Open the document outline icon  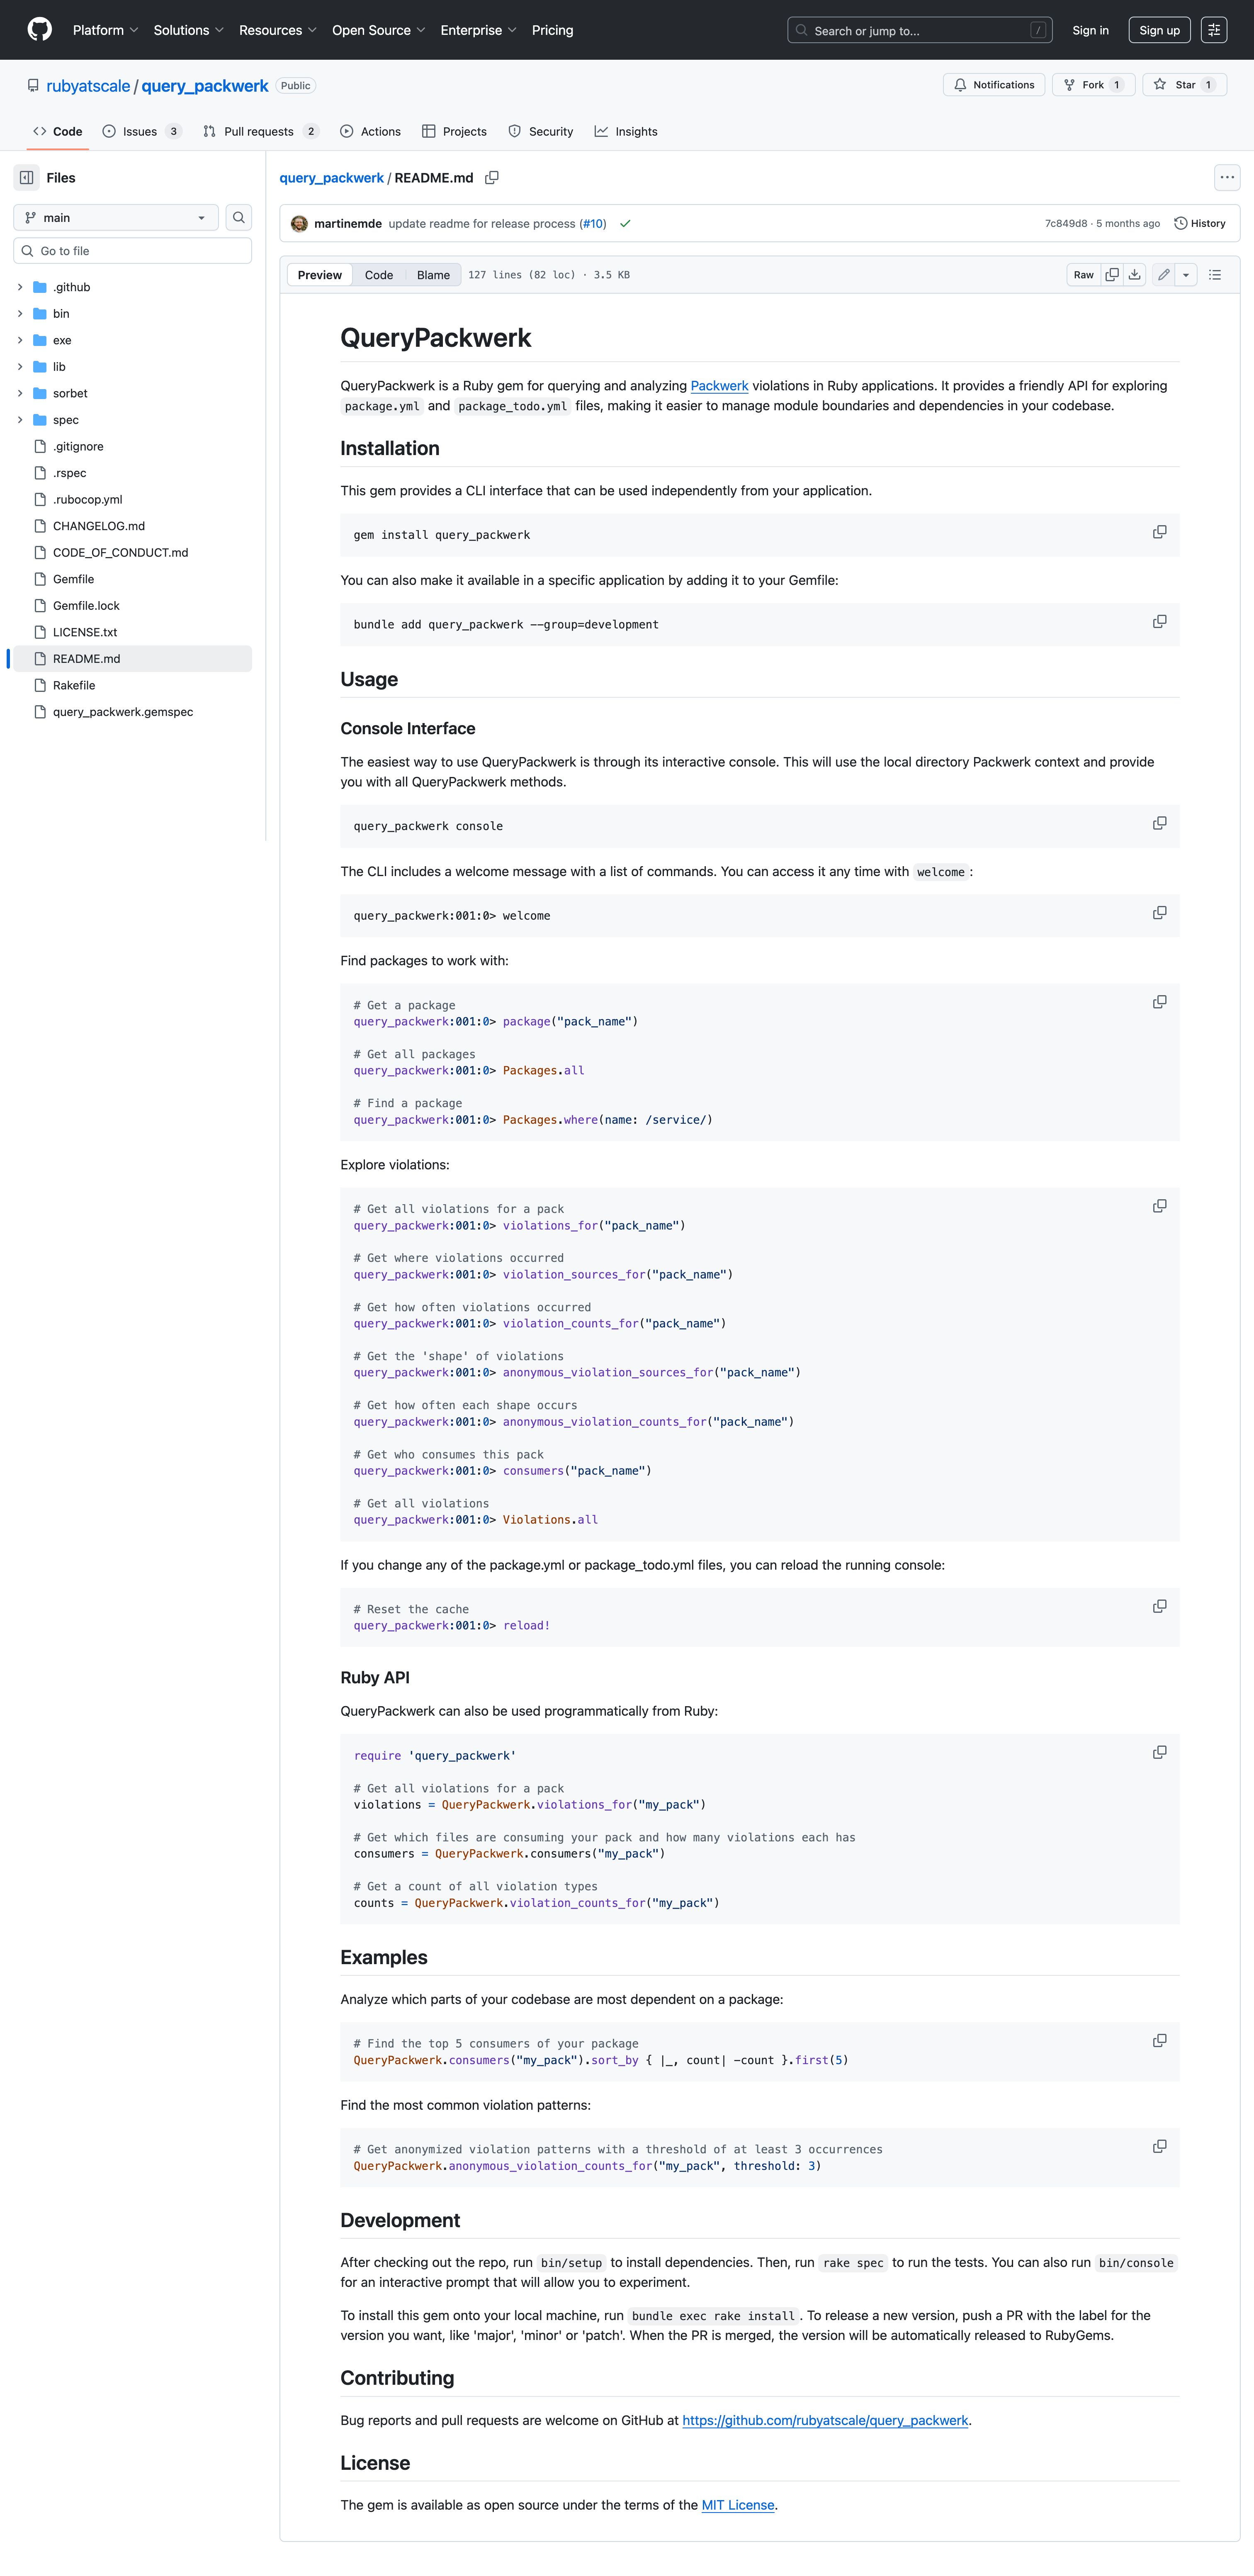(1215, 275)
